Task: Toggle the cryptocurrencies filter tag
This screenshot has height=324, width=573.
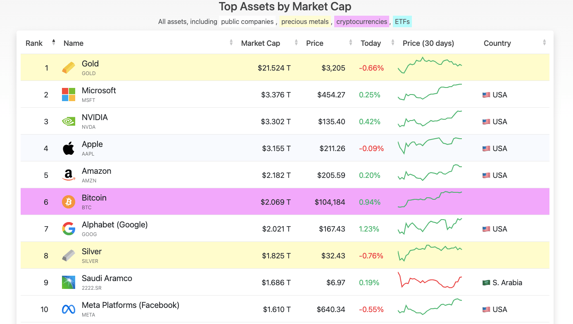Action: (362, 21)
